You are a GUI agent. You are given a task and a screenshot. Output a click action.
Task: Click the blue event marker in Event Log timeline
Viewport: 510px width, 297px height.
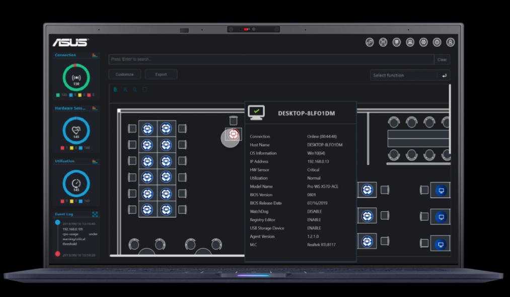57,222
